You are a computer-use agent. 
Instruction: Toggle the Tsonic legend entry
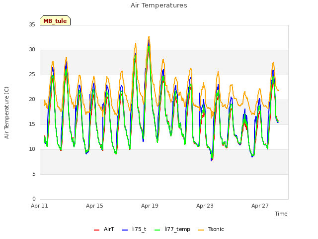(211, 229)
